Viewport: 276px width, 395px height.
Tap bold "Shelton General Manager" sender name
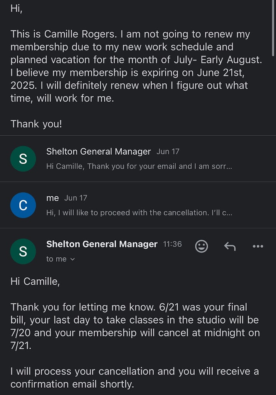(102, 244)
